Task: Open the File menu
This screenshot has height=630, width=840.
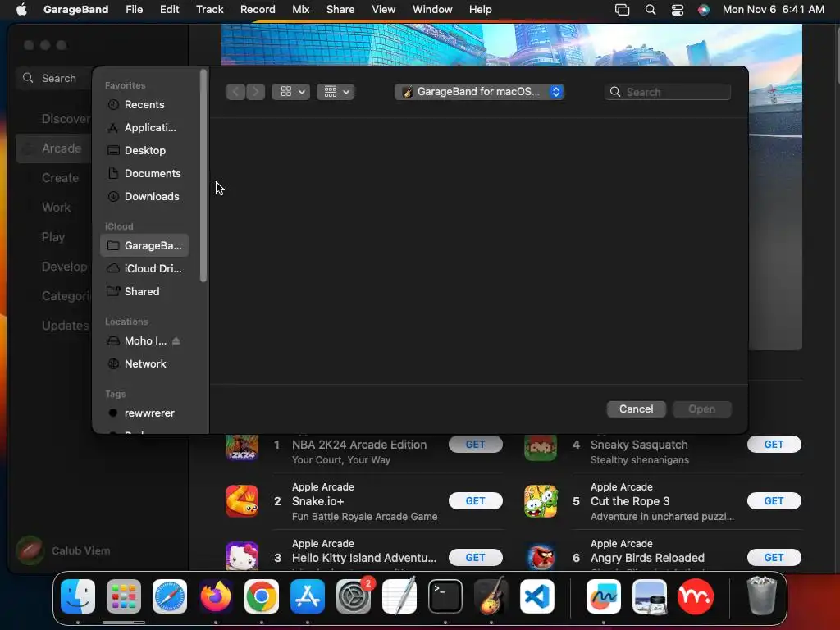Action: (134, 9)
